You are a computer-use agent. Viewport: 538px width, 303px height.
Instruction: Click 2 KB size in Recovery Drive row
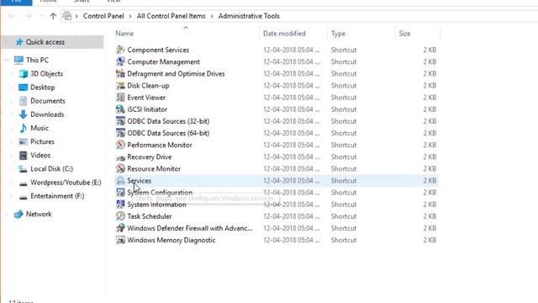[430, 157]
